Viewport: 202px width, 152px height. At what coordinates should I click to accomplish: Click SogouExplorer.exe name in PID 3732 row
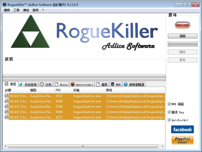[x=87, y=96]
